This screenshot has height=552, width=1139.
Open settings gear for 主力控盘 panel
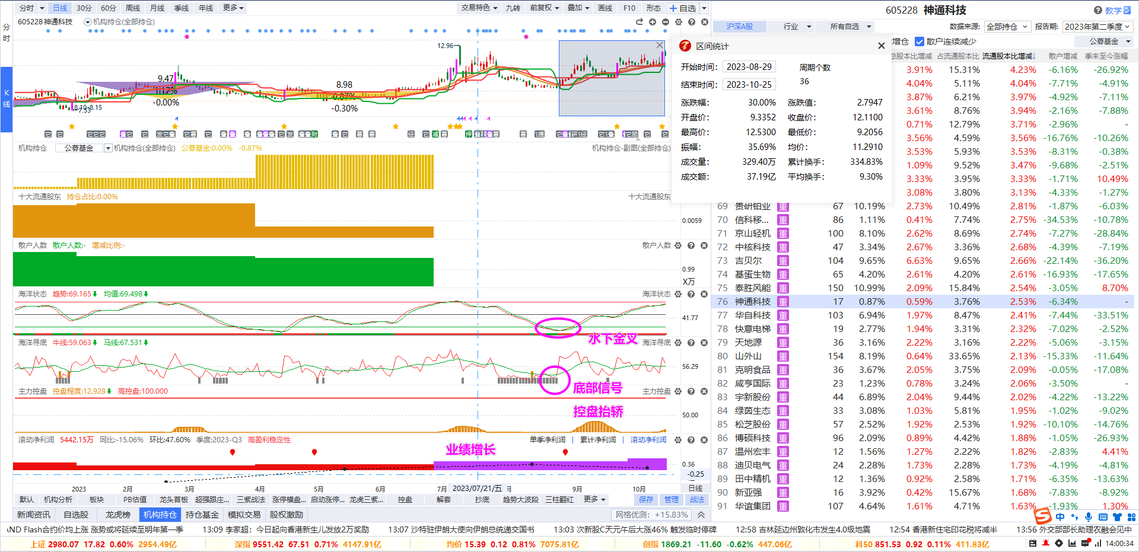[678, 391]
